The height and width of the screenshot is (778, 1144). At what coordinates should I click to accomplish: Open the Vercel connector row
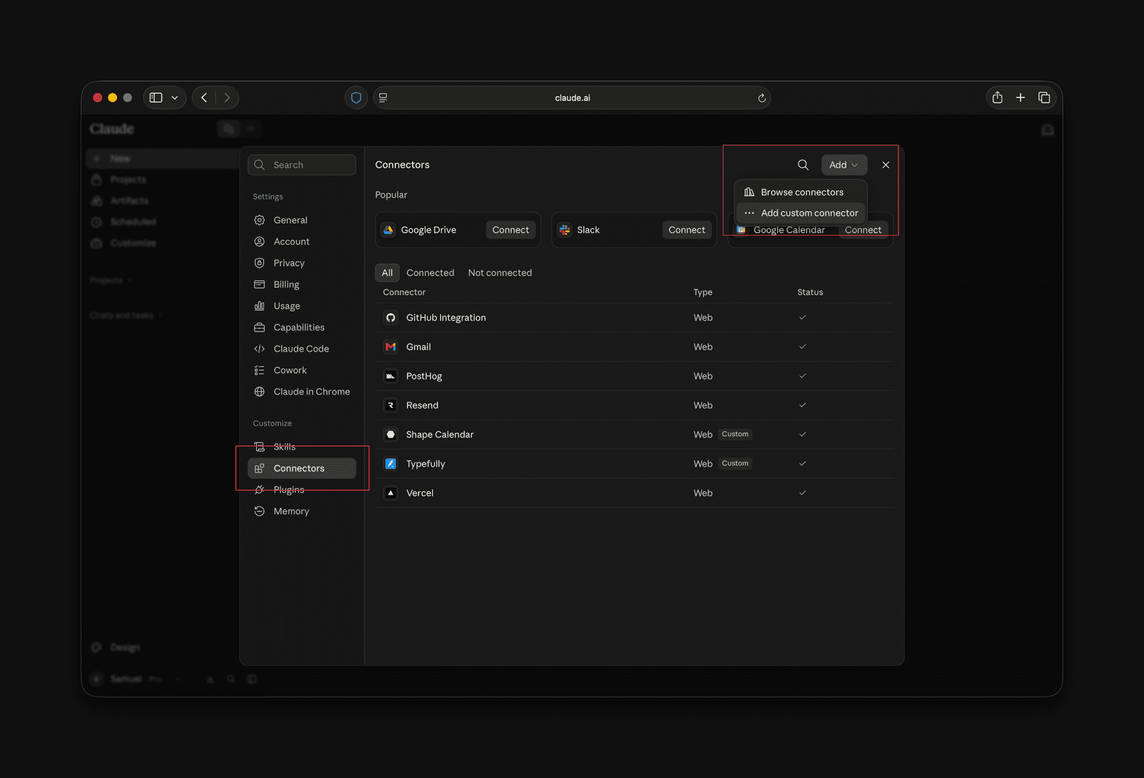click(x=634, y=493)
